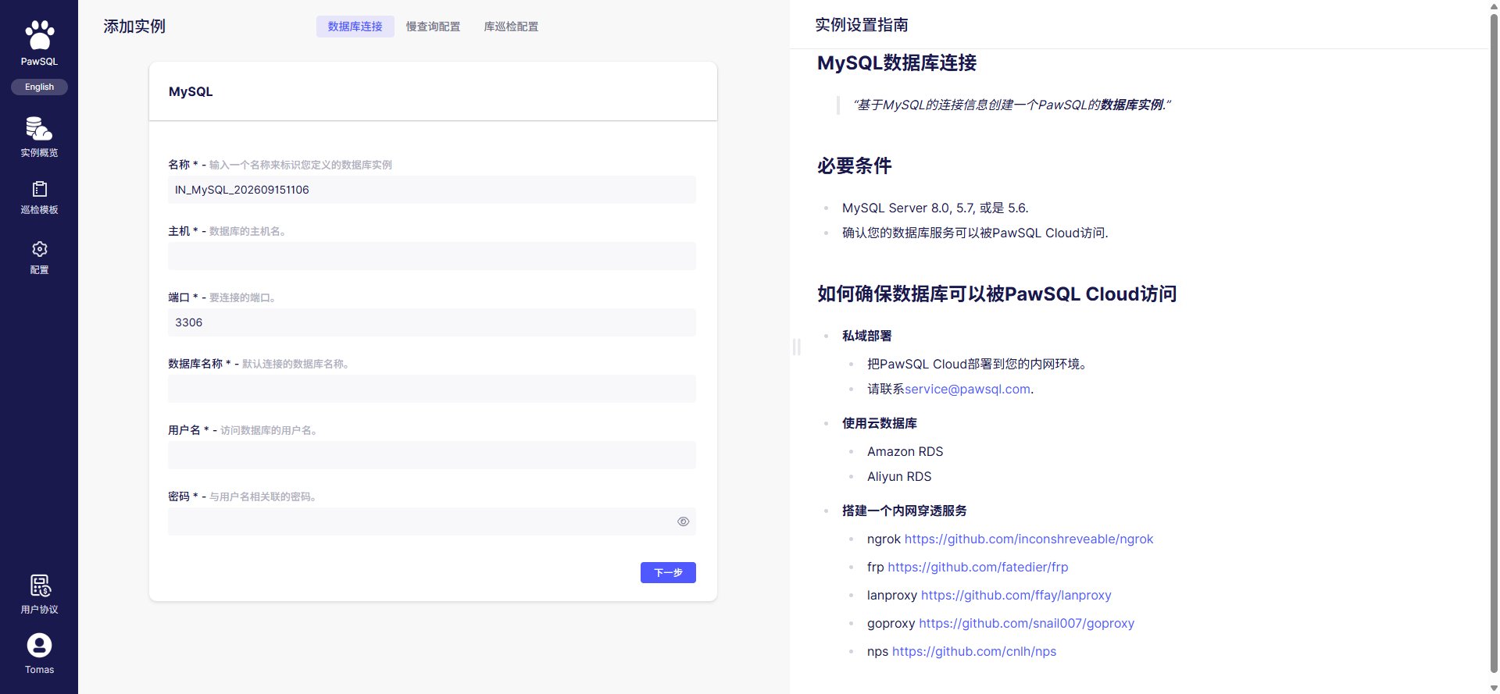Select the 数据库连接 tab
Image resolution: width=1500 pixels, height=694 pixels.
coord(355,27)
